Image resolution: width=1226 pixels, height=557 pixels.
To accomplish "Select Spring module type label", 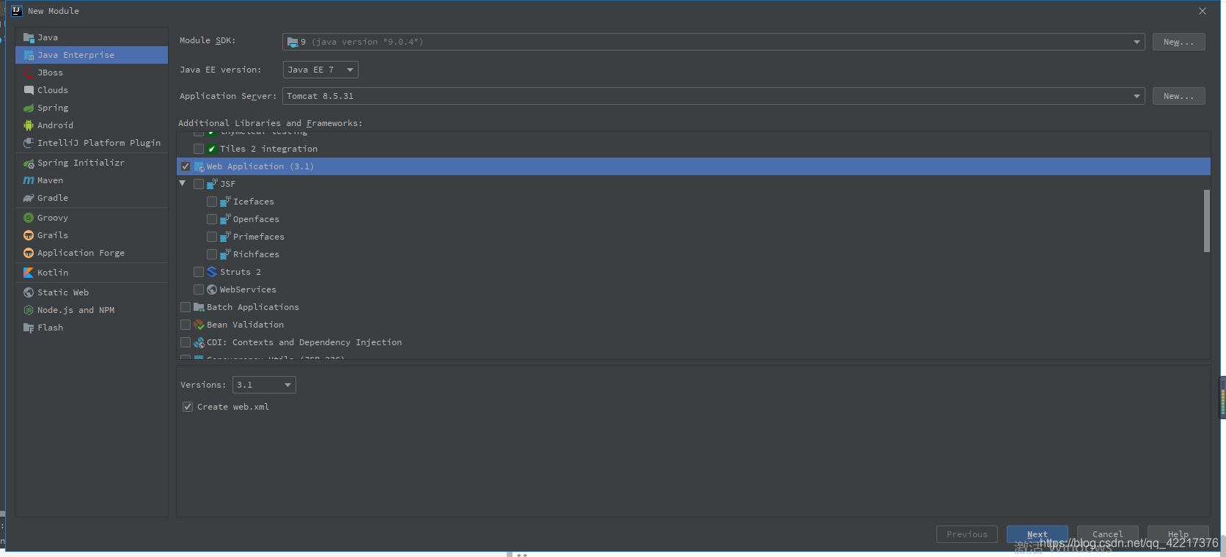I will 53,108.
